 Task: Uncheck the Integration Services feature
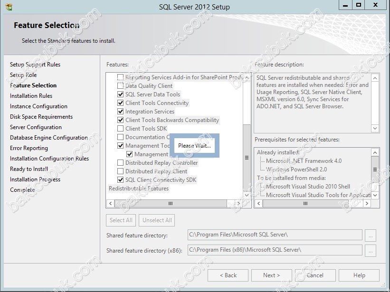coord(120,111)
